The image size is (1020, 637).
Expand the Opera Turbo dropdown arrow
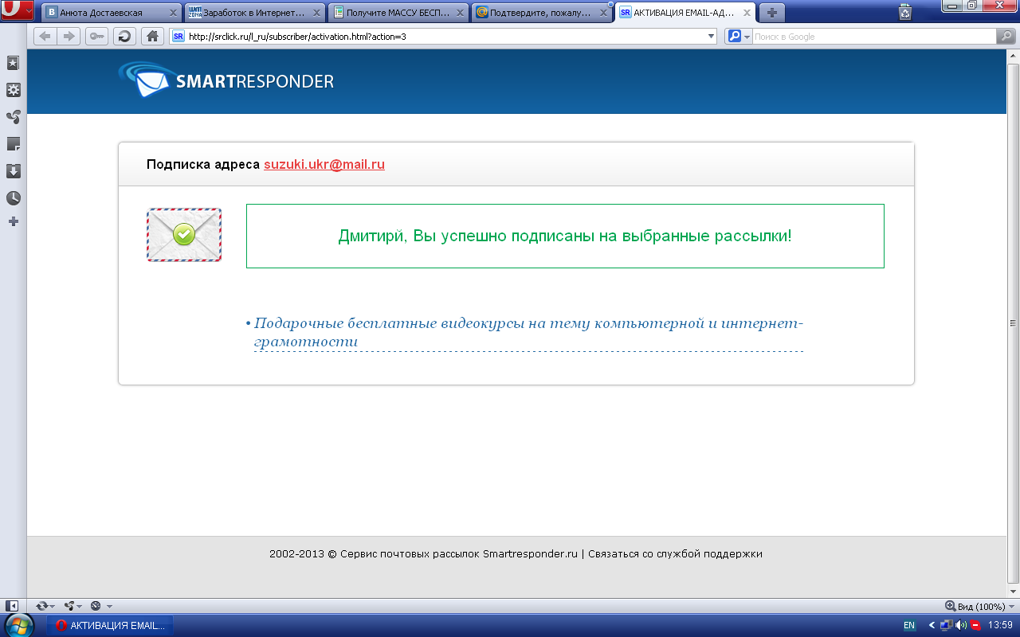109,607
